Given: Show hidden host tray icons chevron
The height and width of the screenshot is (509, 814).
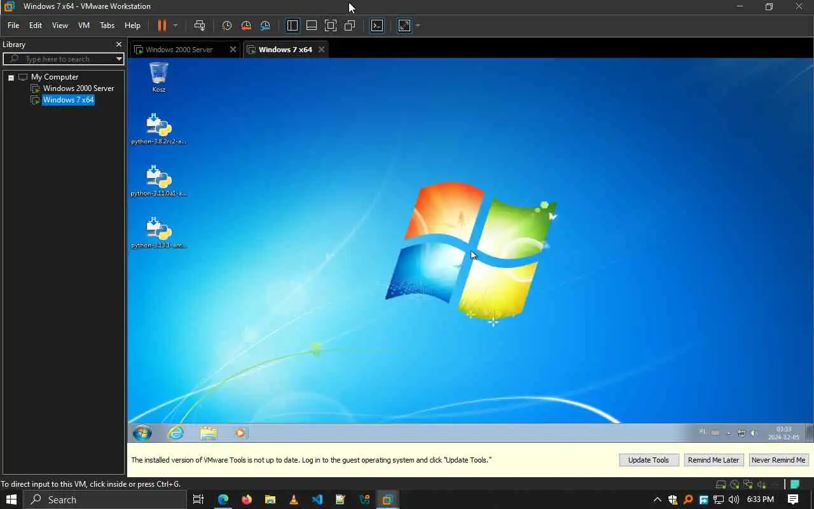Looking at the screenshot, I should [657, 499].
